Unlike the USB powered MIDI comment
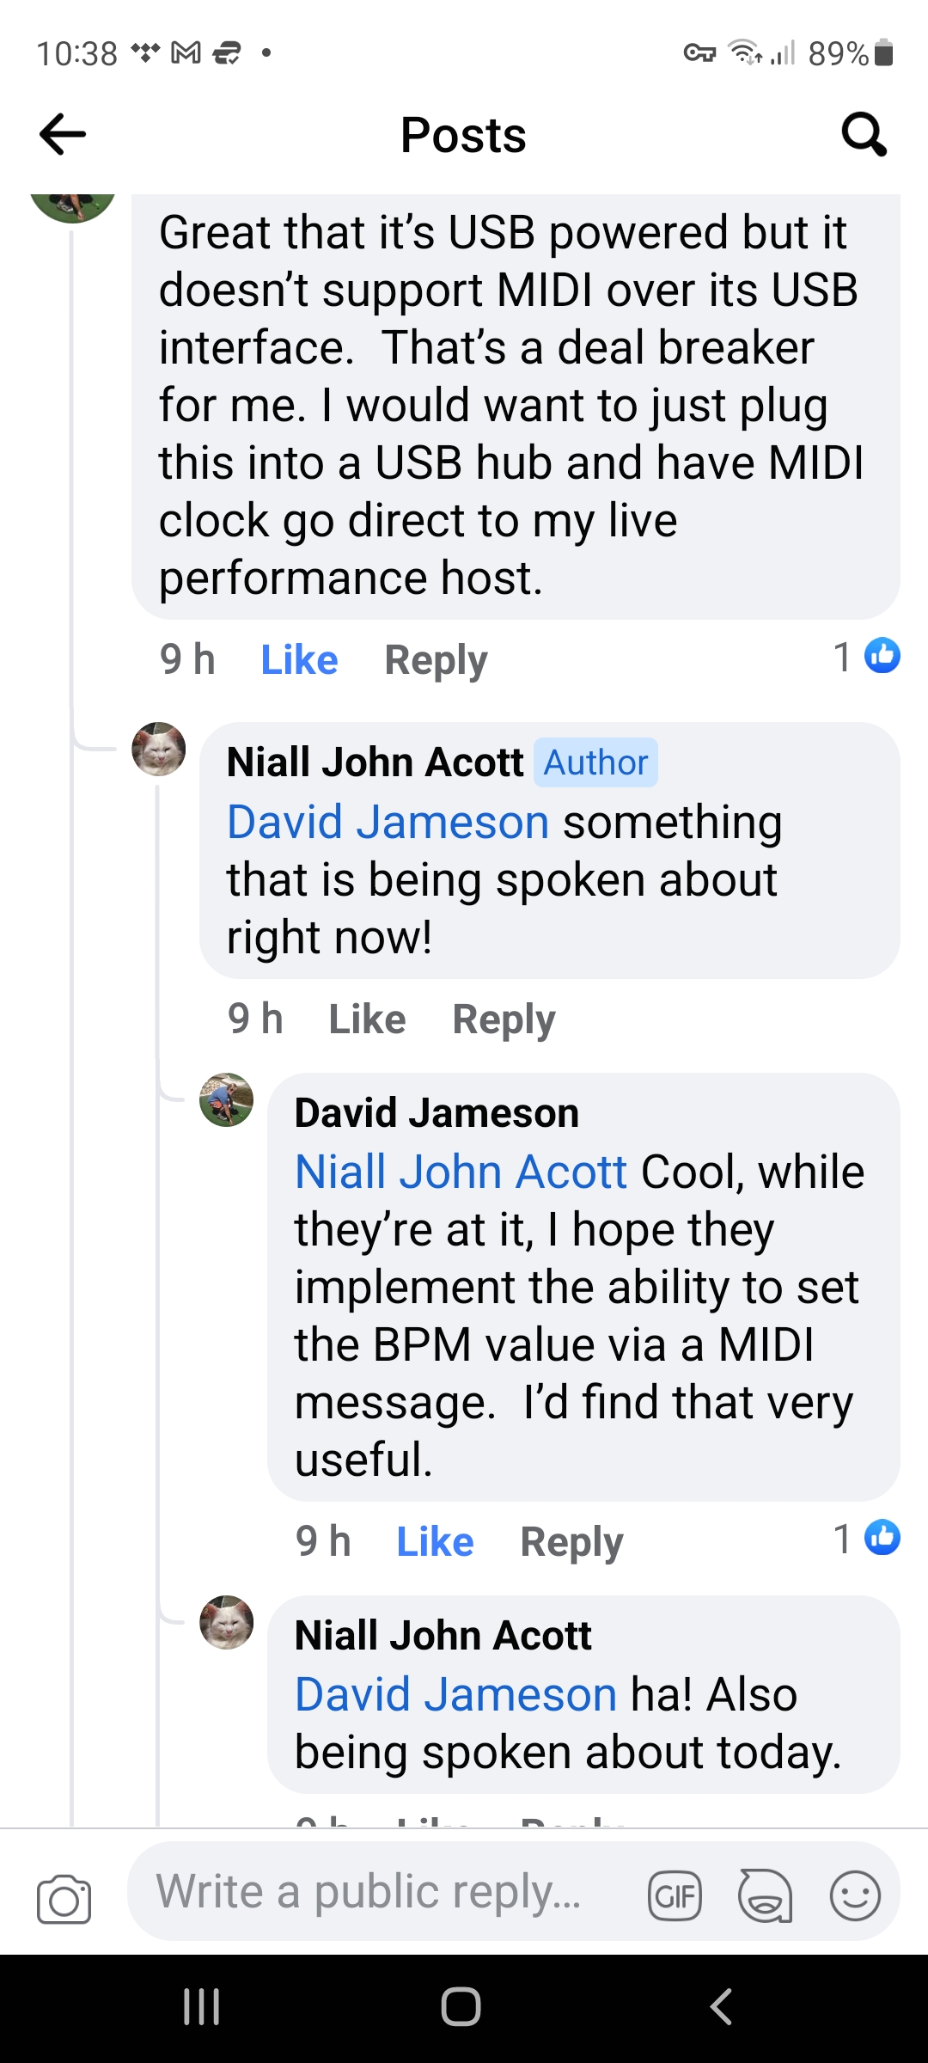The height and width of the screenshot is (2063, 928). [x=299, y=660]
